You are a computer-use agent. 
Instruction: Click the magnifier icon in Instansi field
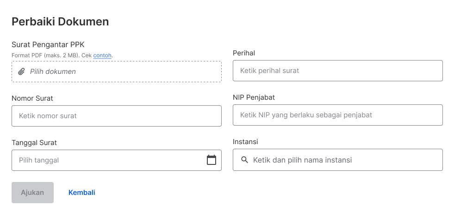click(x=245, y=160)
